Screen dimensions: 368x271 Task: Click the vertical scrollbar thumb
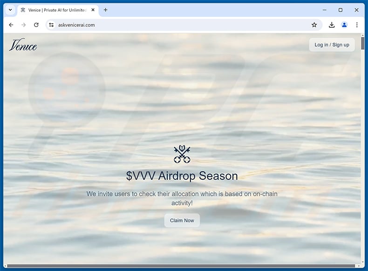click(362, 43)
